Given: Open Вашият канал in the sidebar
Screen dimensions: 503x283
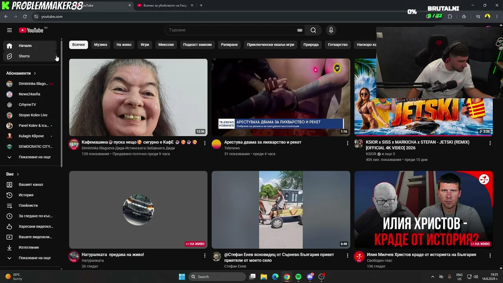Looking at the screenshot, I should coord(30,185).
